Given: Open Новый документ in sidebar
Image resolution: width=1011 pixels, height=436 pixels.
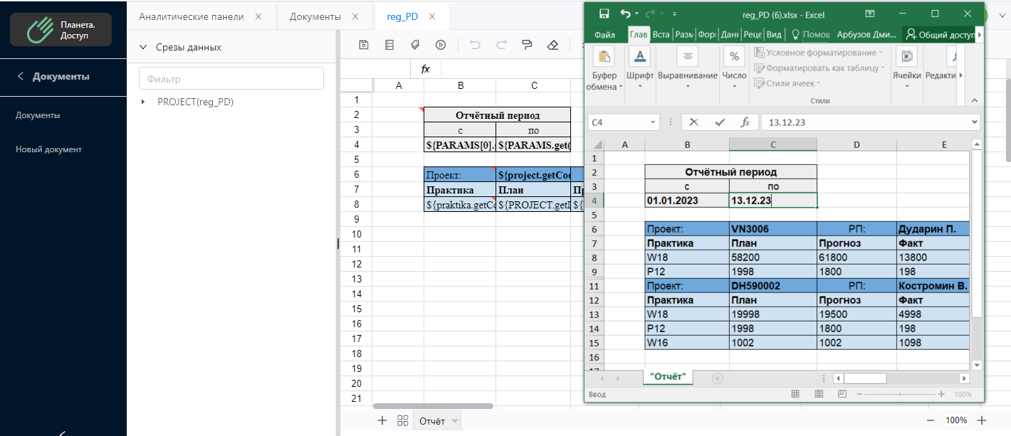Looking at the screenshot, I should click(48, 149).
